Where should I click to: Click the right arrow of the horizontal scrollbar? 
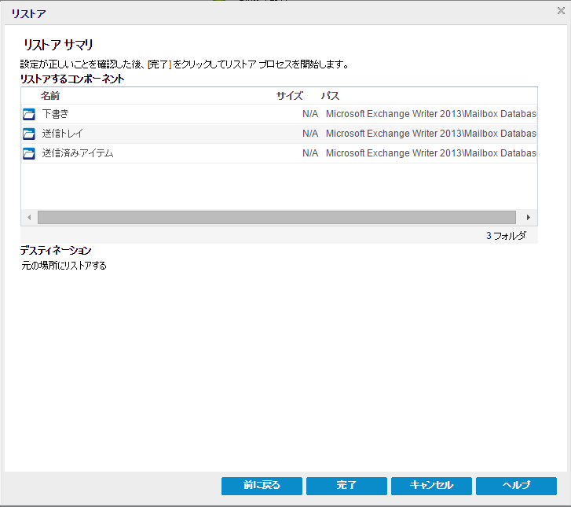click(528, 218)
